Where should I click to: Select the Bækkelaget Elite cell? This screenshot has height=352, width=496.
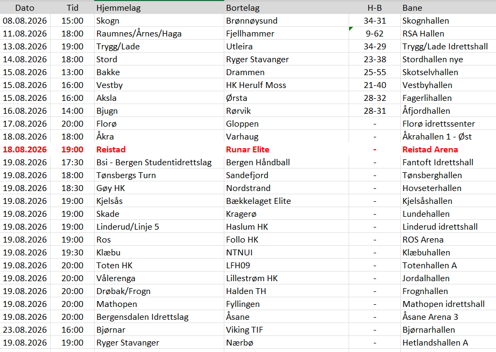pyautogui.click(x=286, y=201)
